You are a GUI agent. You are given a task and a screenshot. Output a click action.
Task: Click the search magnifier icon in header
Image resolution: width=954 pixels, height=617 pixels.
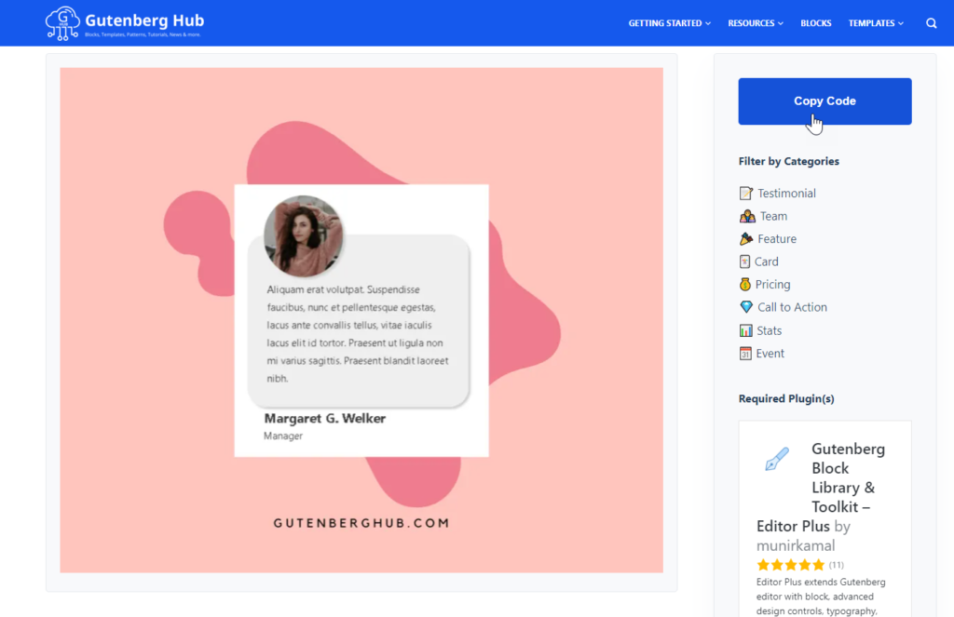pos(932,23)
